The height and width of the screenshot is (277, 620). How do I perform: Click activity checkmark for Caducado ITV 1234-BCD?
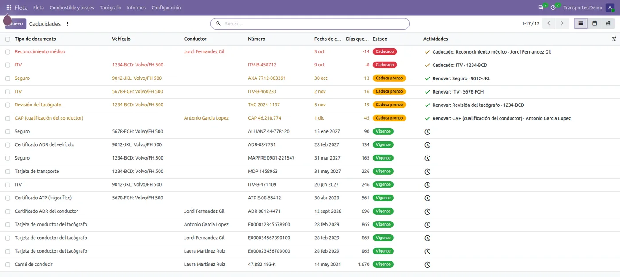click(x=427, y=65)
